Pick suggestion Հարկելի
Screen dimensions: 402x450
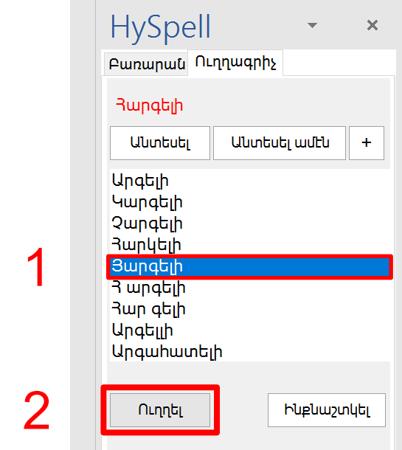tap(249, 245)
